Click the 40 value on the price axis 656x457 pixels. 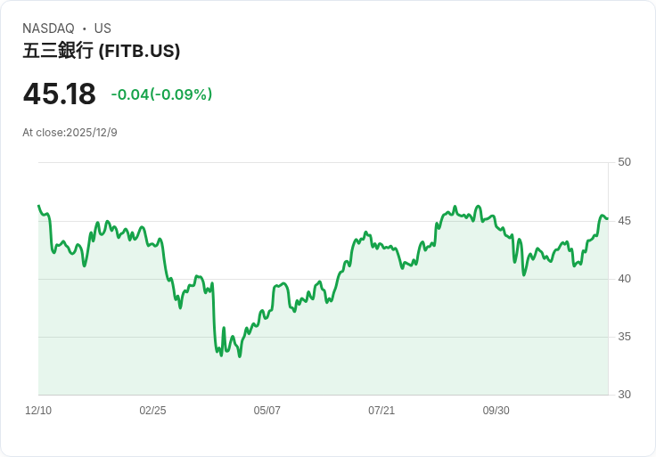click(624, 279)
